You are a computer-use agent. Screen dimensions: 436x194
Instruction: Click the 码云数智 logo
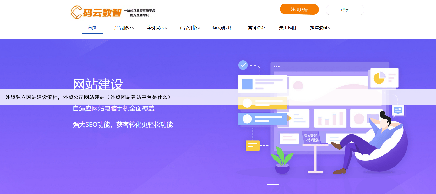coord(96,12)
